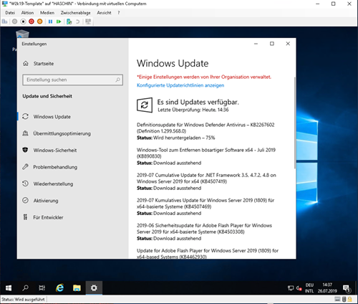Click the checkmark icon for Aktivierung

[x=25, y=200]
